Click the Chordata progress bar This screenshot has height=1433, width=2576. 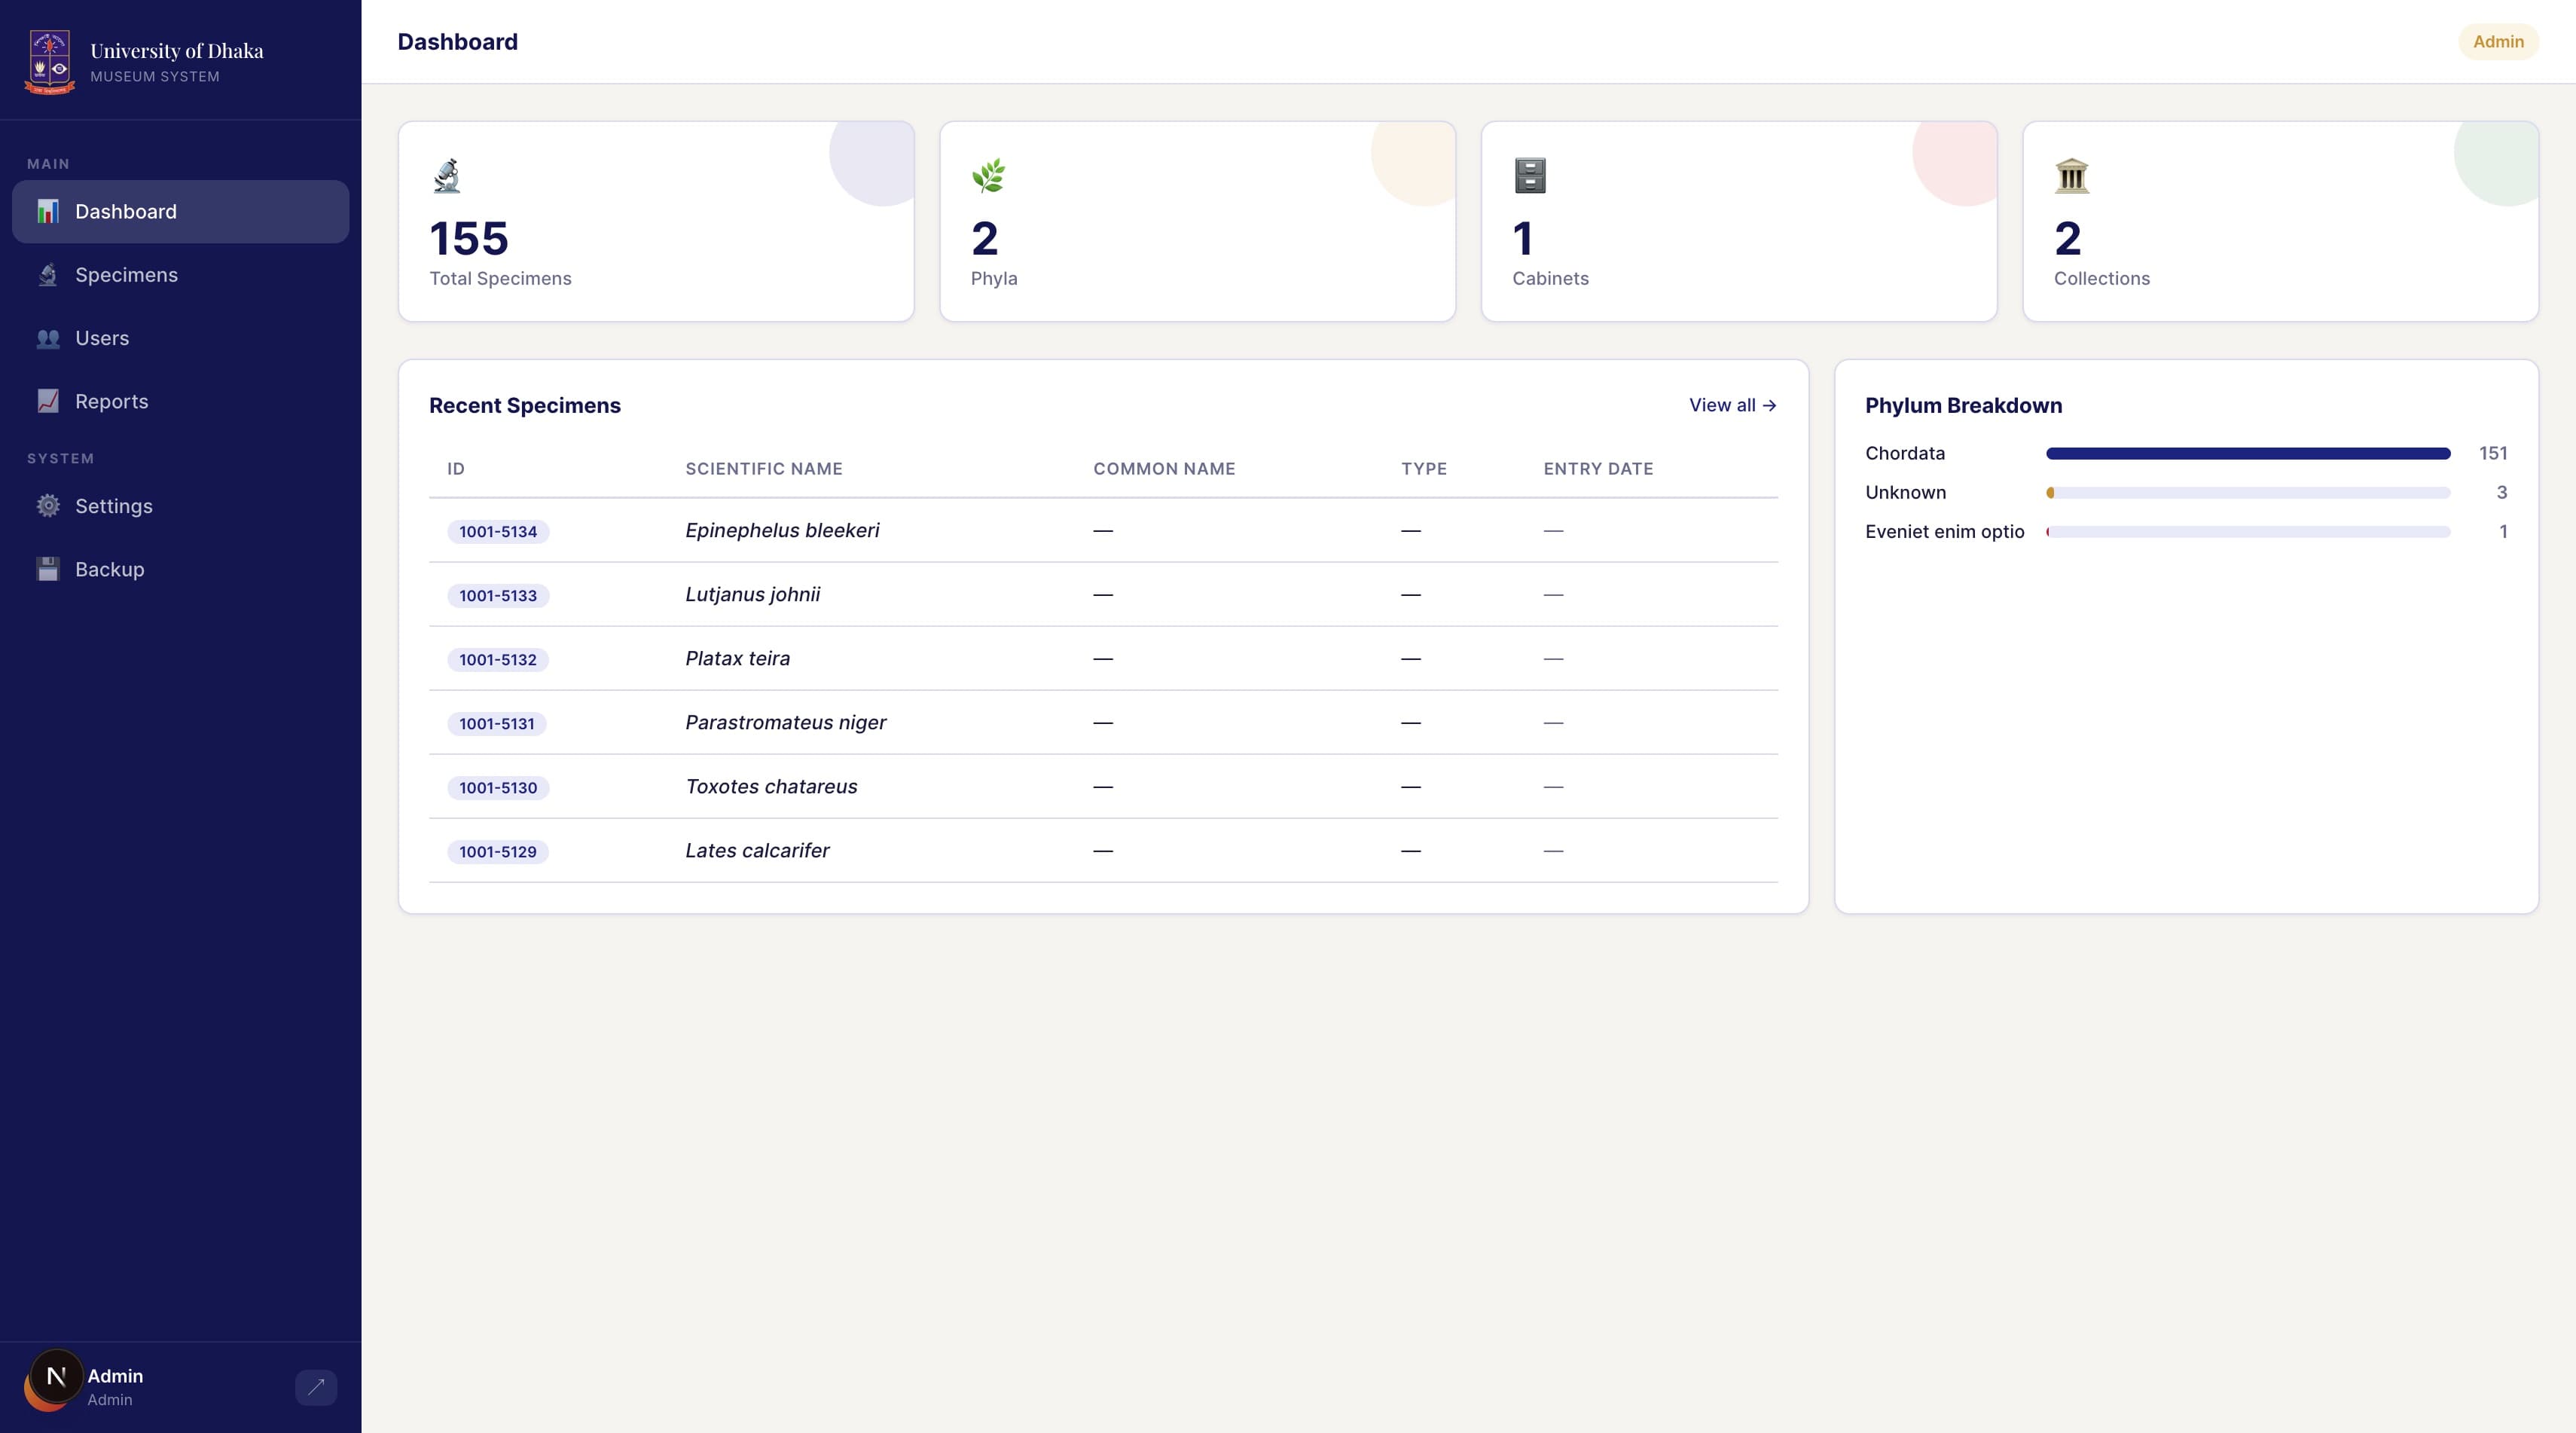(2248, 453)
